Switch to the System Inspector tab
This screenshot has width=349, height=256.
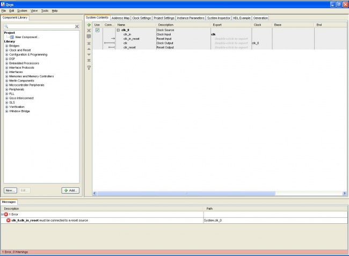219,18
